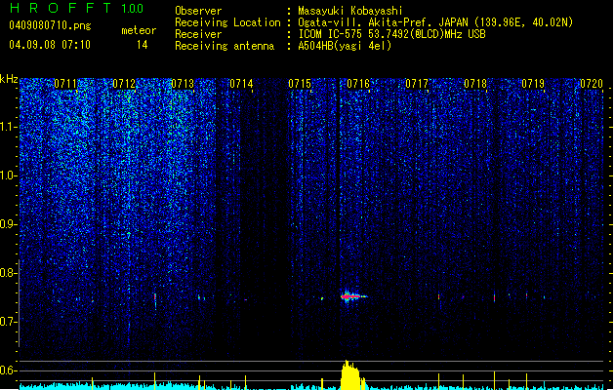Click the version number 1.00
Screen dimensions: 614x390
coord(132,9)
